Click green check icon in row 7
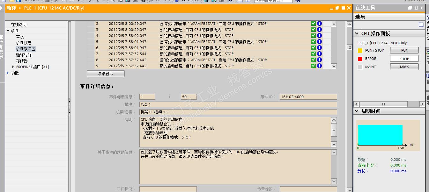Screen dimensions: 429x192 pyautogui.click(x=314, y=54)
